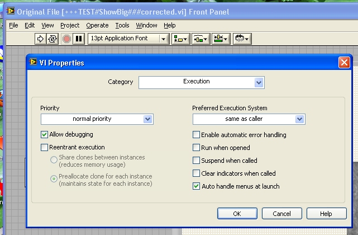Click the OK button

(237, 214)
